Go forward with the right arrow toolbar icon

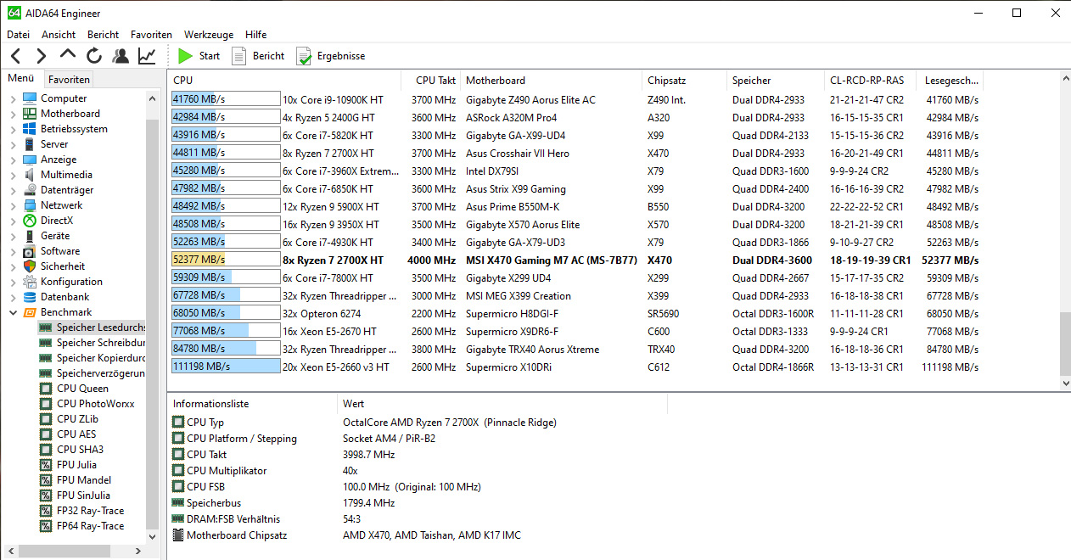(x=41, y=56)
